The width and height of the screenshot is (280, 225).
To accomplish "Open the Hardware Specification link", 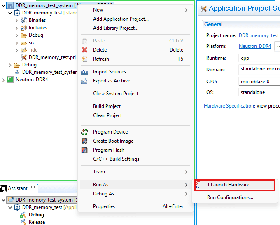I will tap(229, 106).
